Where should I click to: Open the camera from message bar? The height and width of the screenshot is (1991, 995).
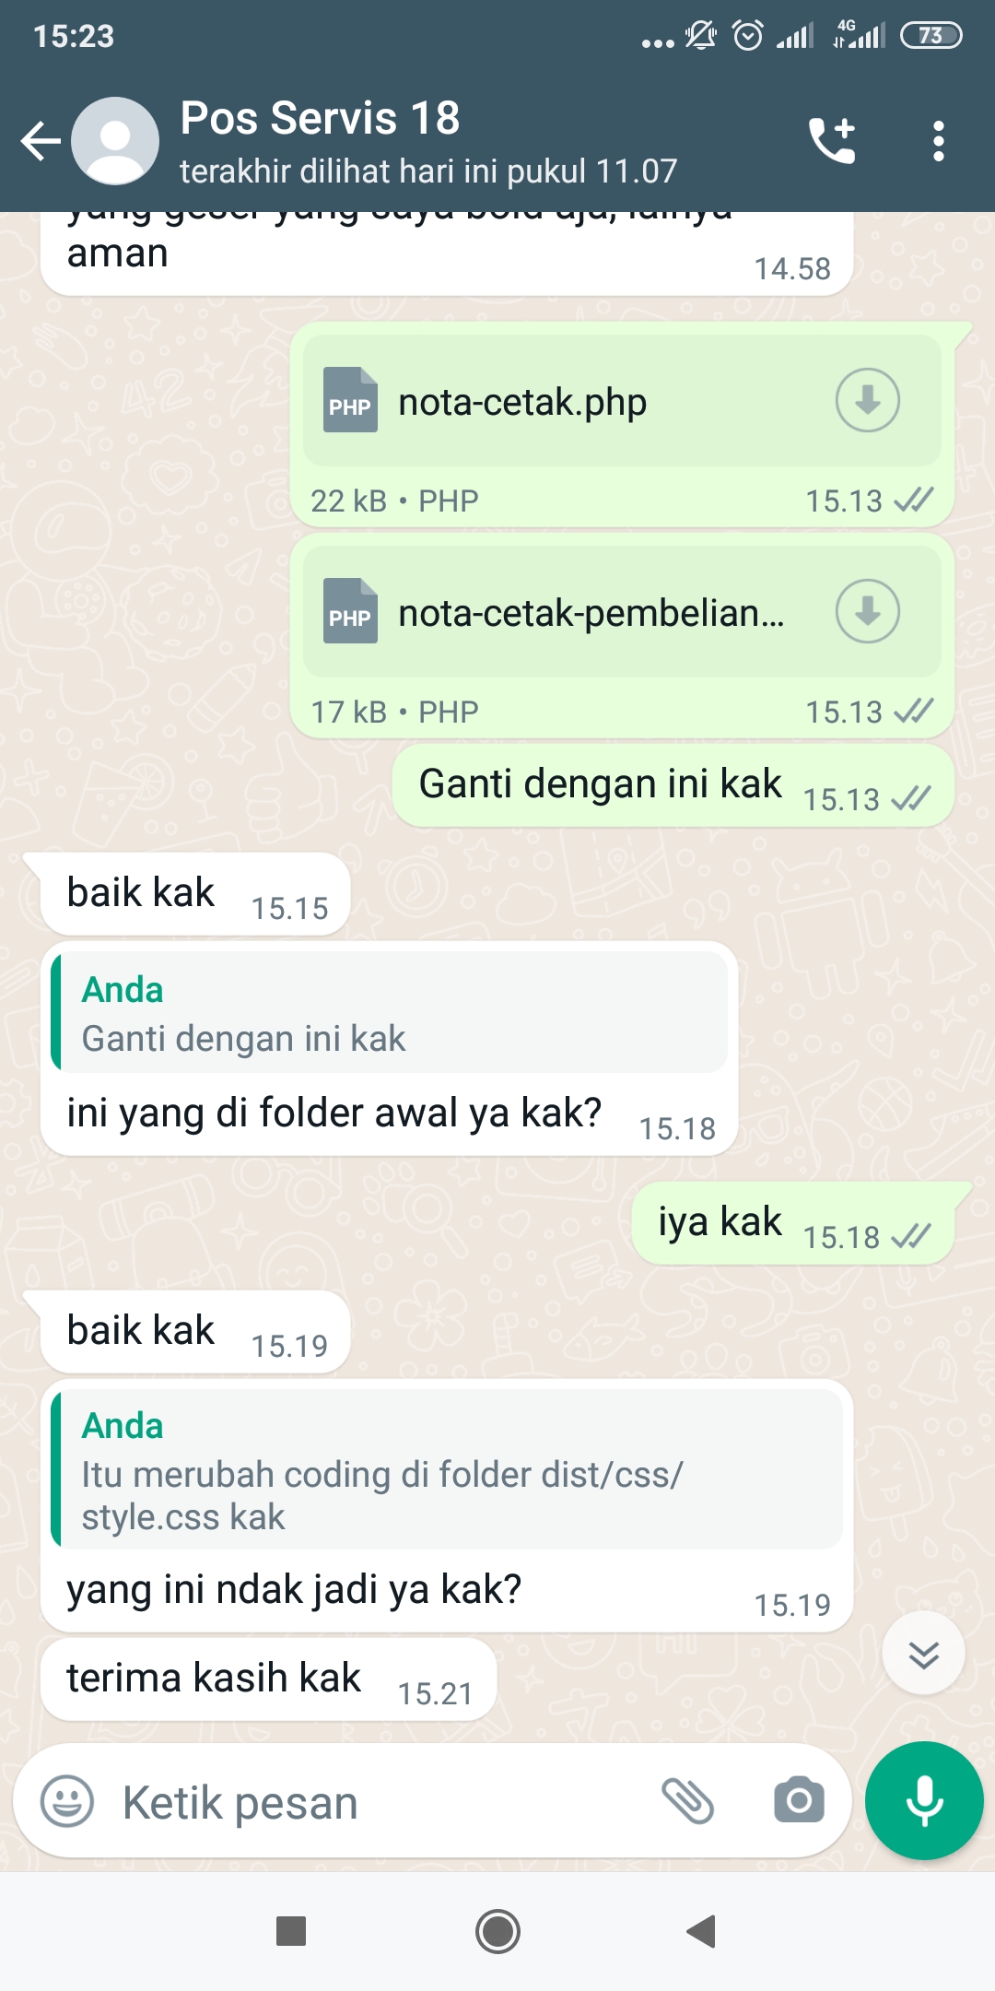799,1800
